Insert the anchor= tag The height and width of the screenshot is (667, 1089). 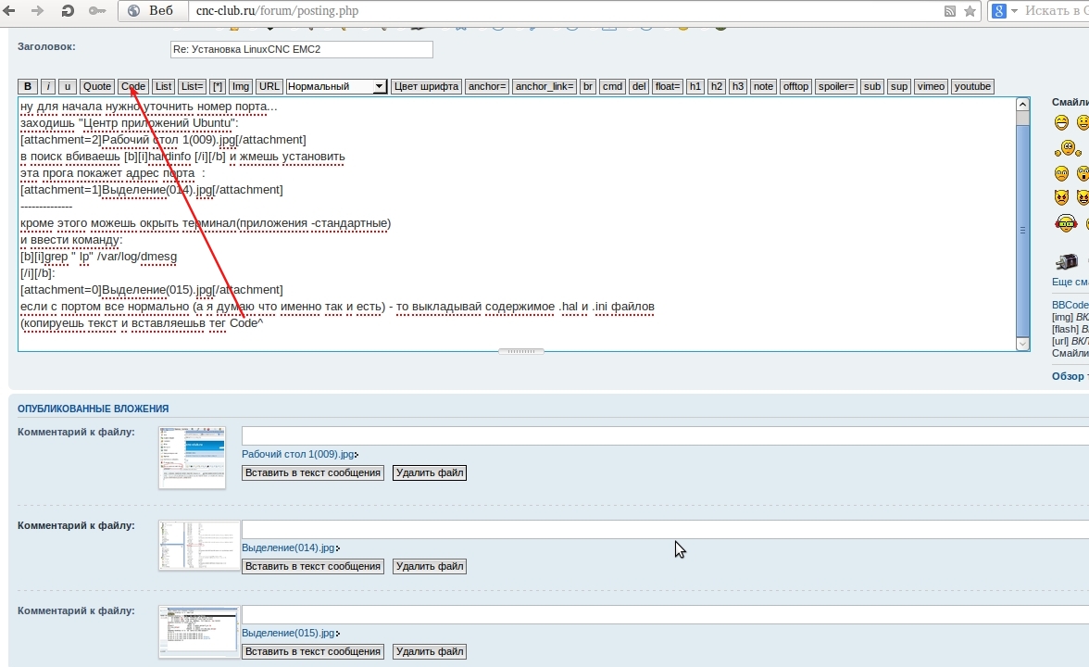coord(487,86)
